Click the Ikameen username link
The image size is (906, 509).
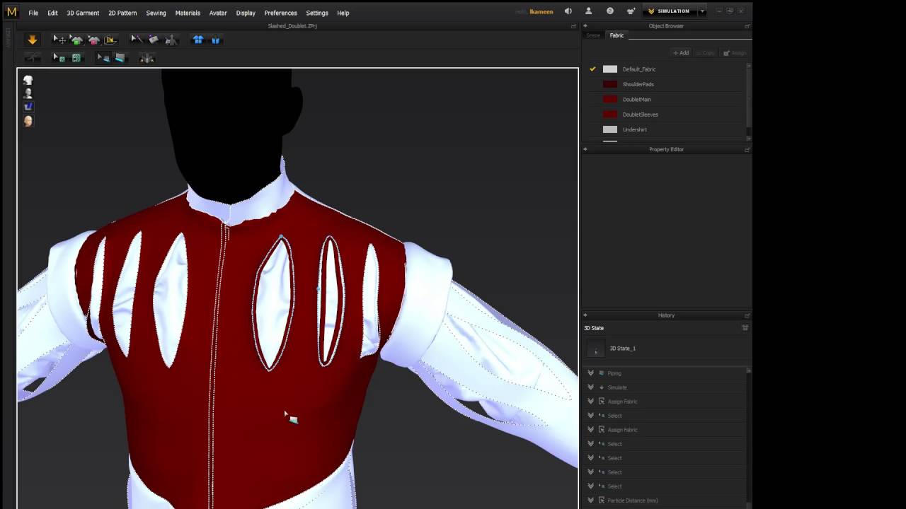(541, 11)
